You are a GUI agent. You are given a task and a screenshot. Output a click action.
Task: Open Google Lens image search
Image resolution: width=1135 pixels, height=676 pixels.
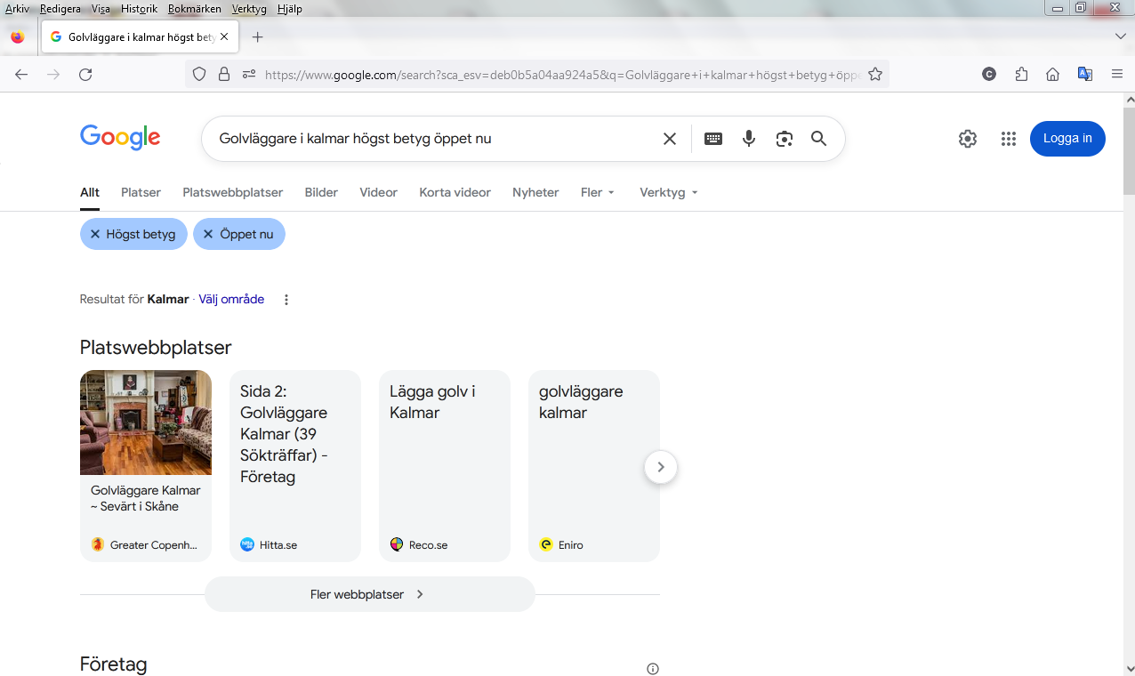[x=784, y=139]
